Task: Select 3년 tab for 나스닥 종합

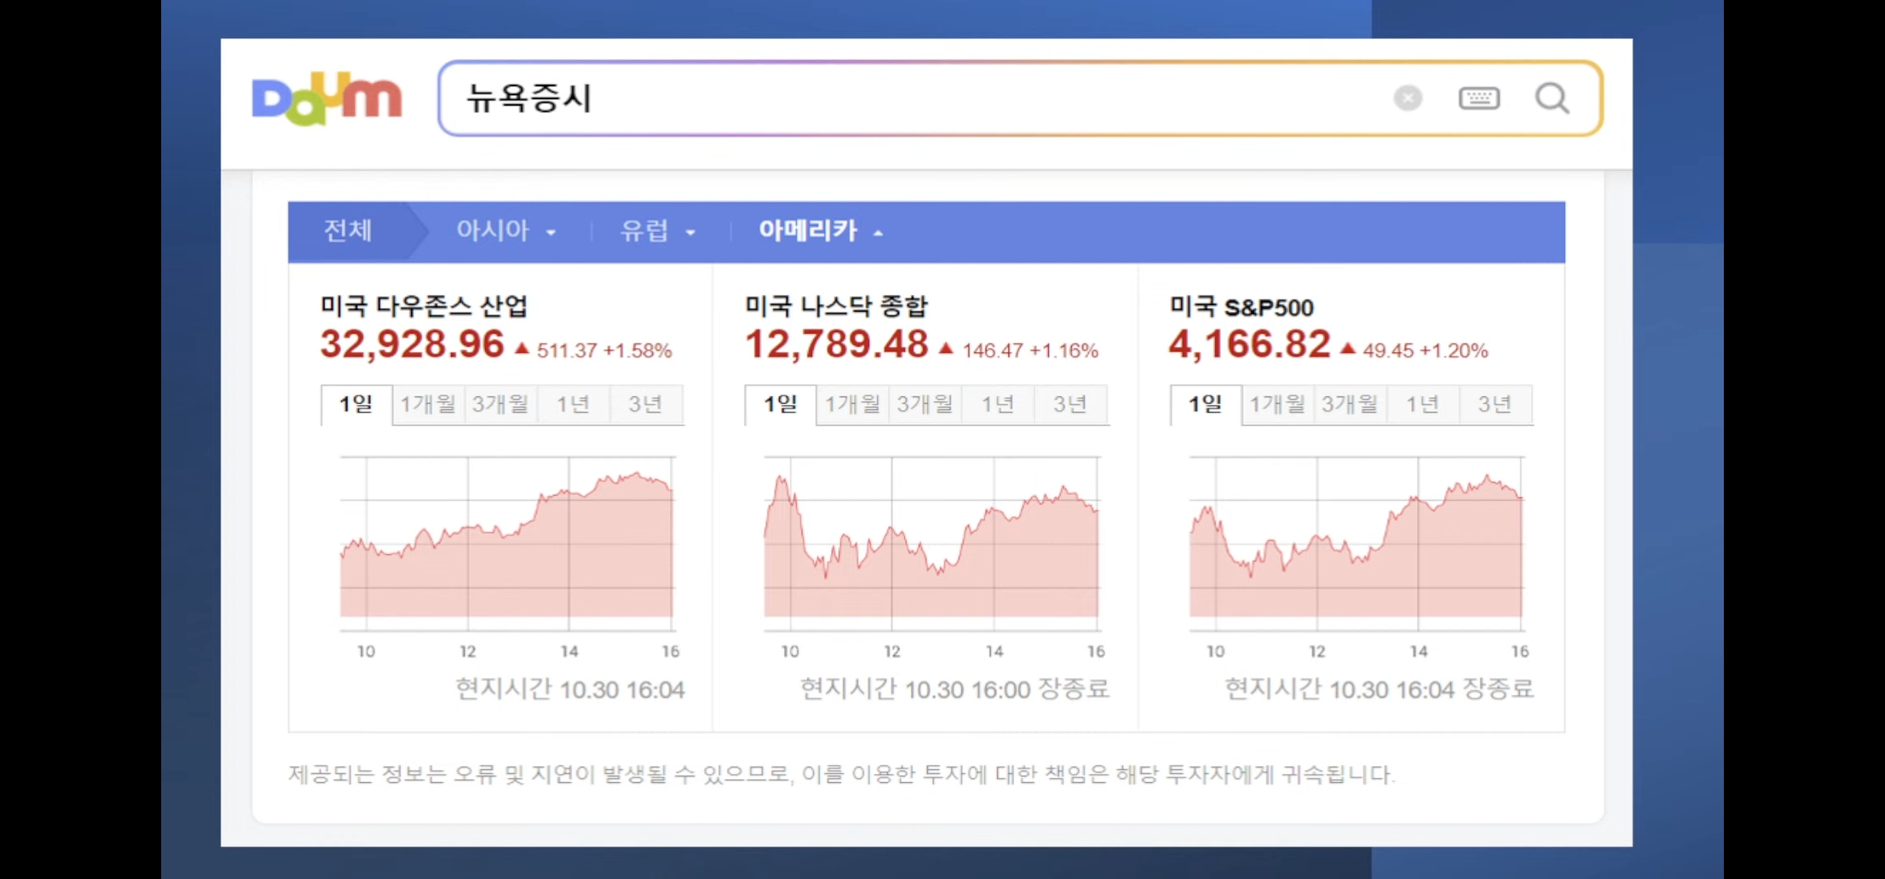Action: click(1070, 405)
